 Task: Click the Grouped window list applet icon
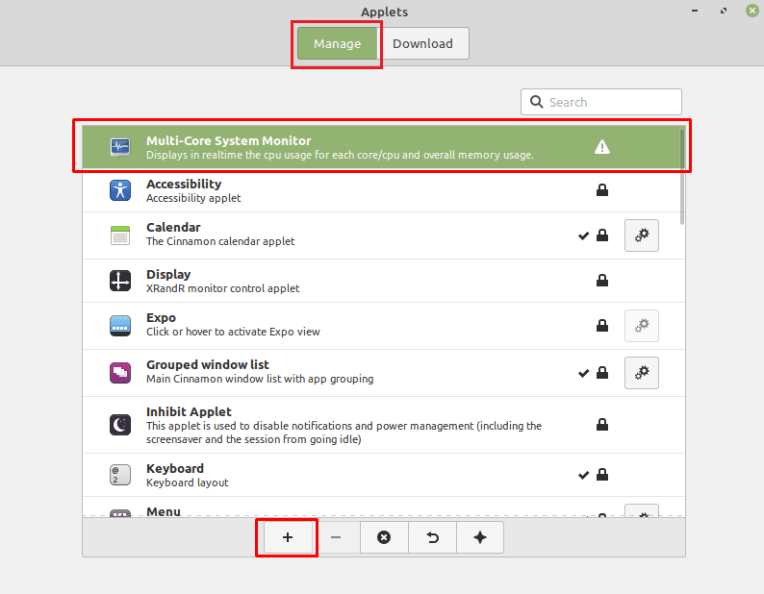tap(120, 373)
